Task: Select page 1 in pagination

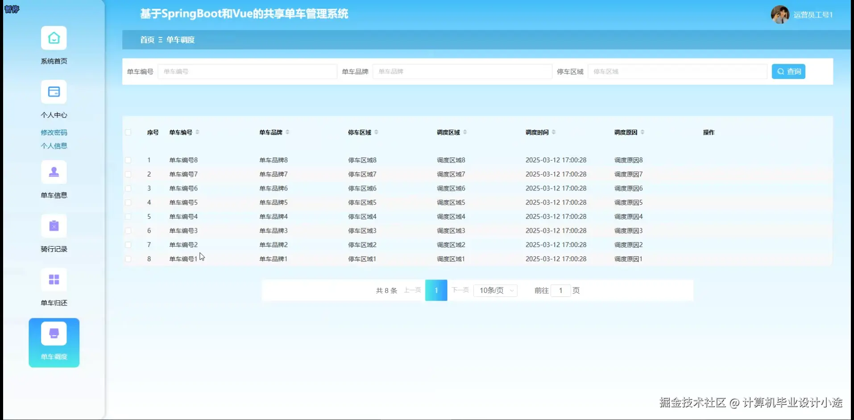Action: click(x=436, y=290)
